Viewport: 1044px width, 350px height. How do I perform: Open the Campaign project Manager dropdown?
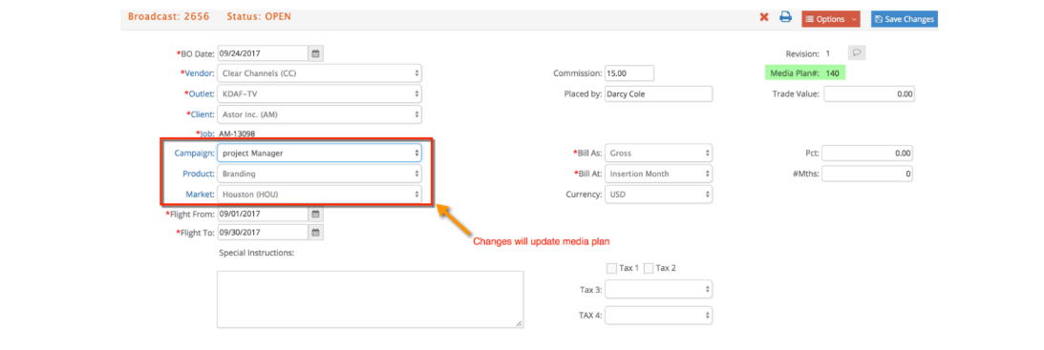[x=320, y=153]
